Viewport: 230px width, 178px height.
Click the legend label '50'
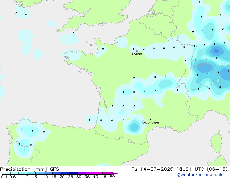(x=112, y=177)
